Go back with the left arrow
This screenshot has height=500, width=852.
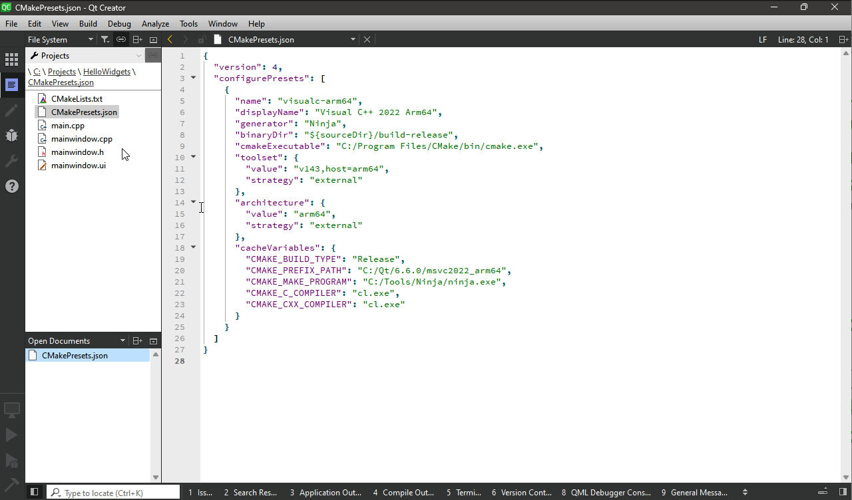tap(170, 40)
